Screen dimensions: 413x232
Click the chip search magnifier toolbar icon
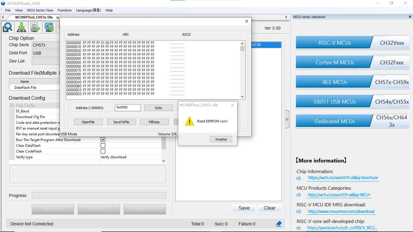[8, 27]
